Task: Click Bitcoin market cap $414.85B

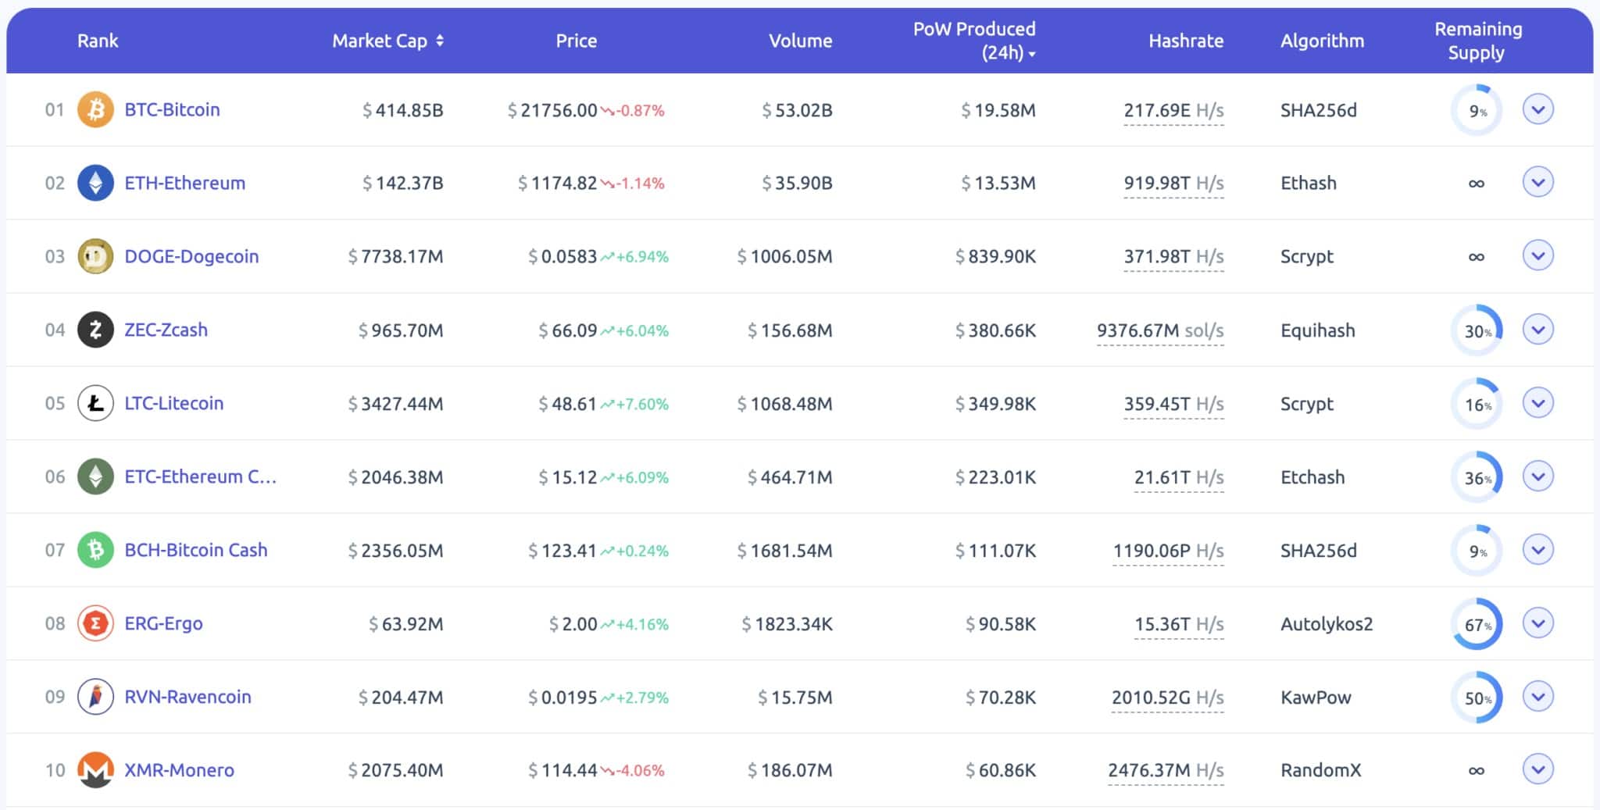Action: [402, 111]
